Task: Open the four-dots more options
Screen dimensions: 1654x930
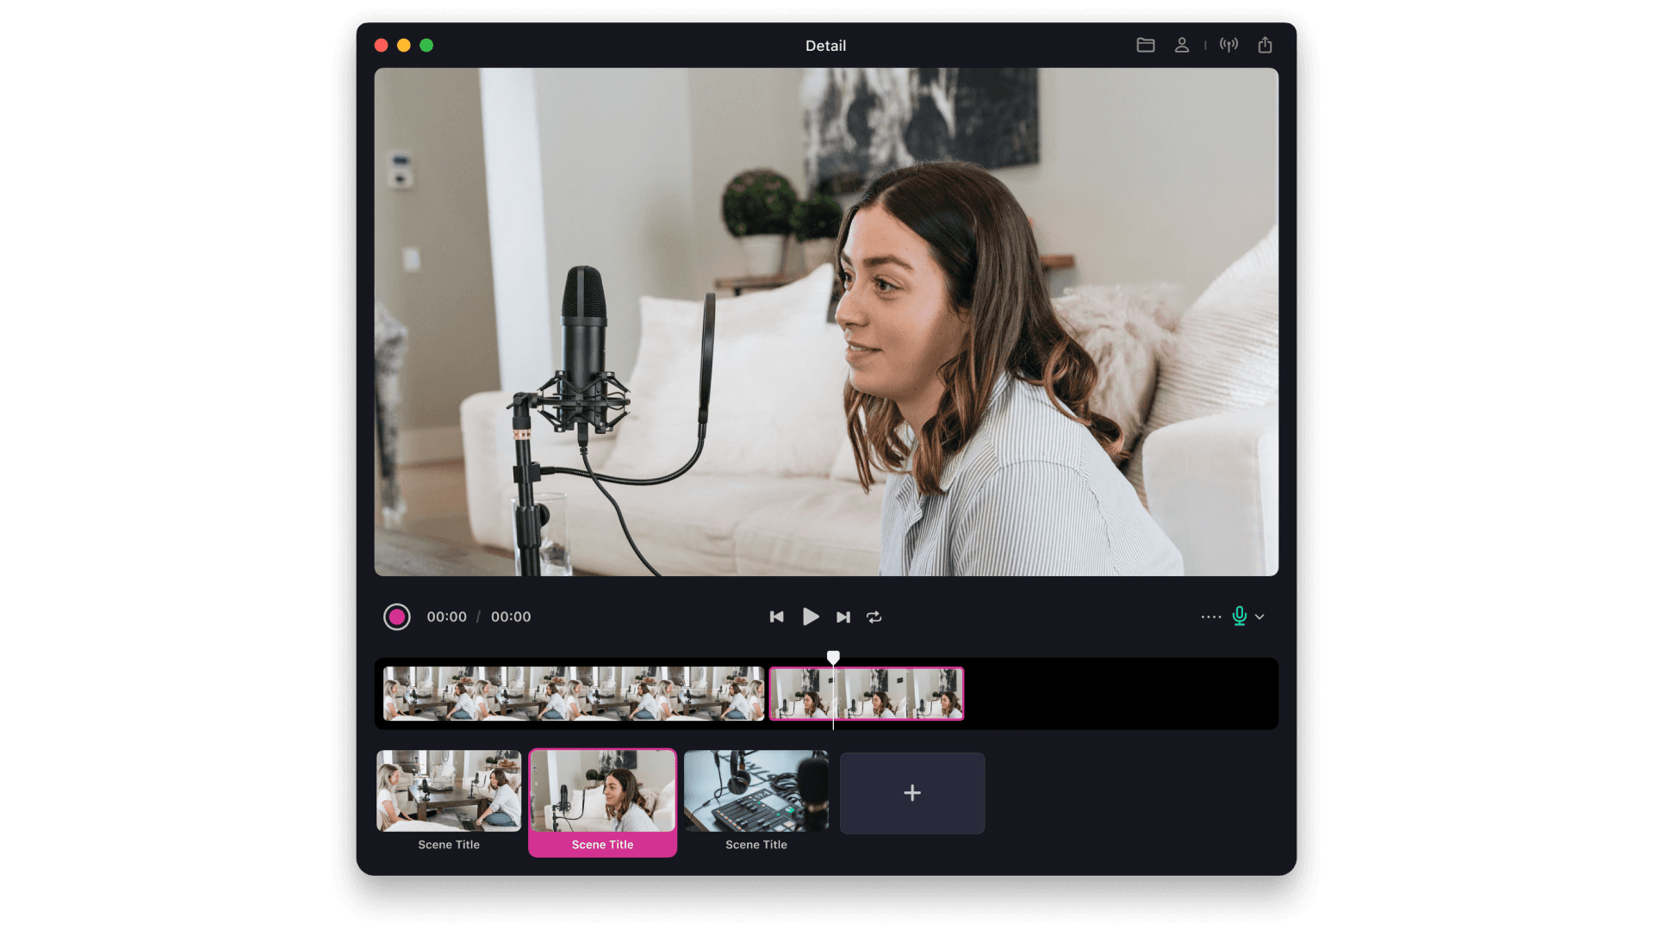Action: [x=1210, y=617]
